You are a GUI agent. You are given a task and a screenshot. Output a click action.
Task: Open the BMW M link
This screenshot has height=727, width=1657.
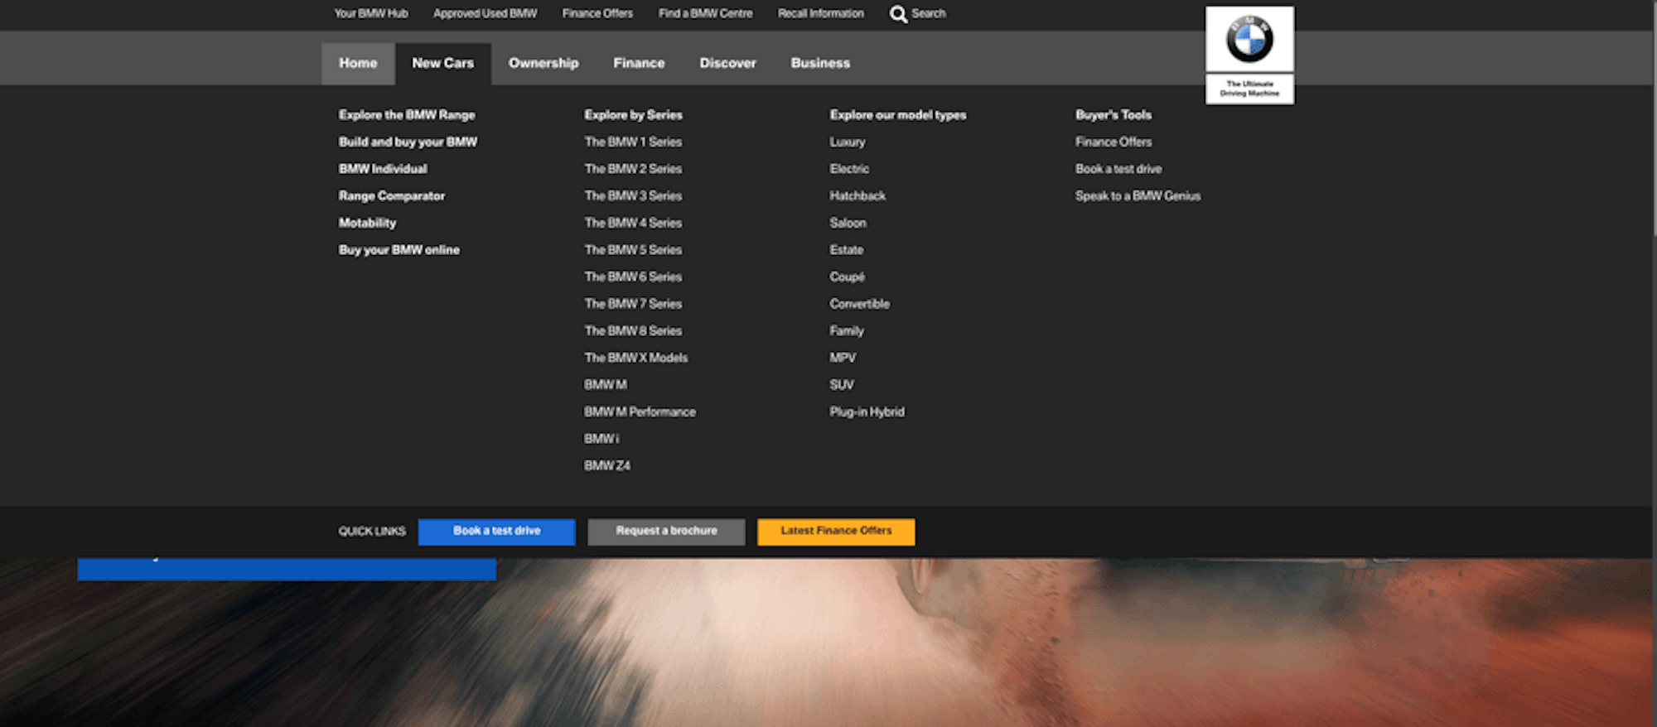pos(606,385)
